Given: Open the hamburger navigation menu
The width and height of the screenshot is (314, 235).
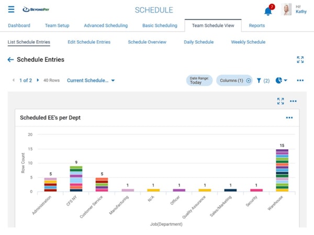Looking at the screenshot, I should [x=11, y=9].
